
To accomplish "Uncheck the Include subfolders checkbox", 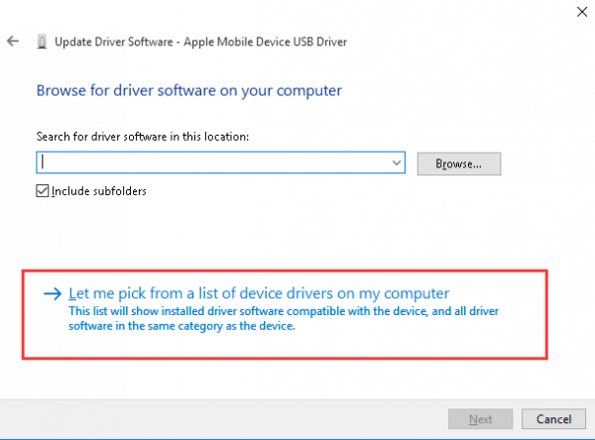I will [43, 190].
